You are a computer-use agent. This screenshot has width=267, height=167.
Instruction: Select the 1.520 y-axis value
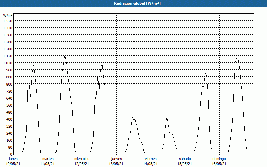pyautogui.click(x=8, y=21)
